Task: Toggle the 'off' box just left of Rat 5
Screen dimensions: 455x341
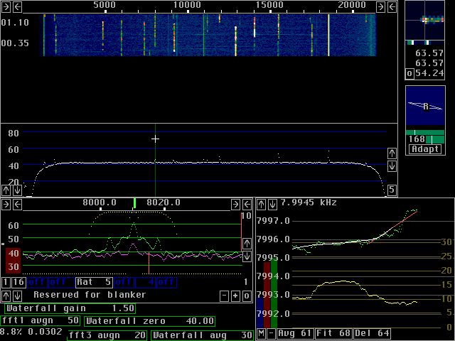Action: tap(61, 282)
